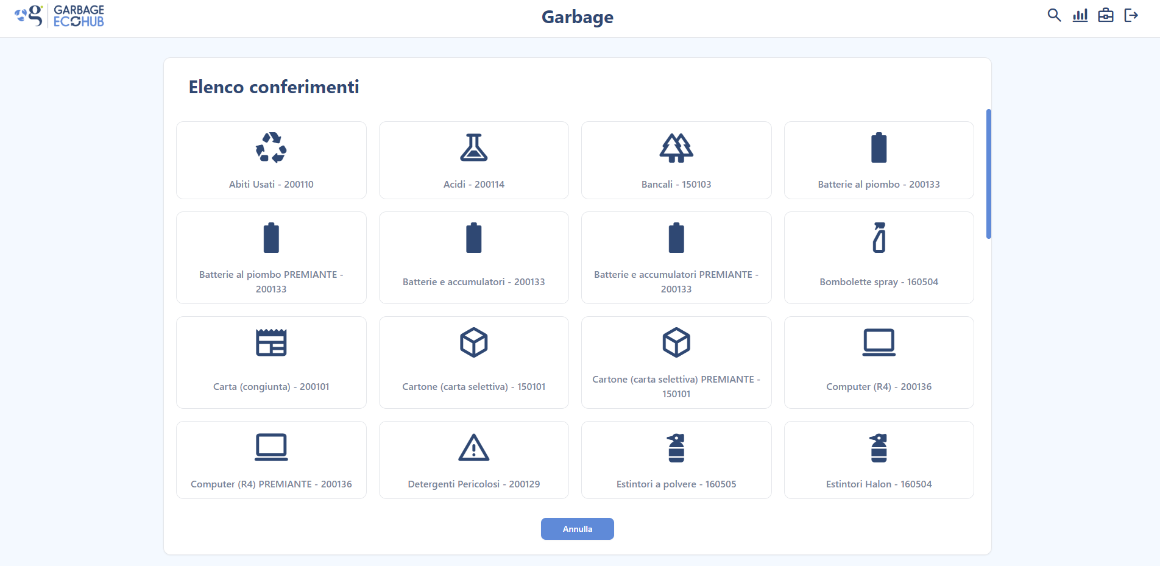Select the Bancali trees icon

(x=676, y=148)
